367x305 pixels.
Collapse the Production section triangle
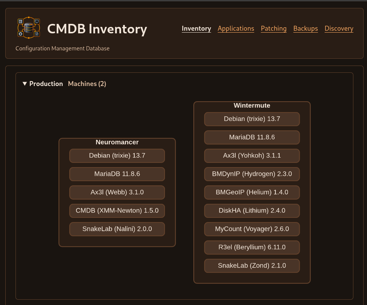(25, 84)
